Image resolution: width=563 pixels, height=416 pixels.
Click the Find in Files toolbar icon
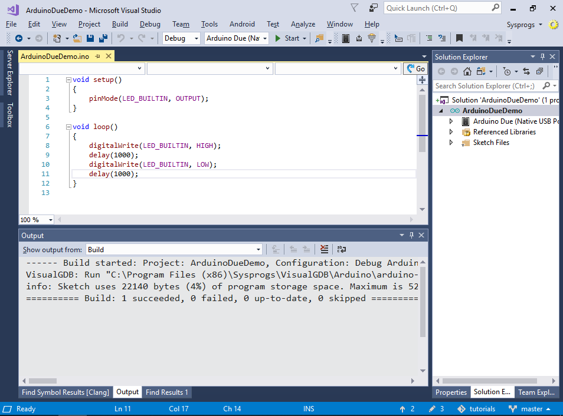point(319,38)
